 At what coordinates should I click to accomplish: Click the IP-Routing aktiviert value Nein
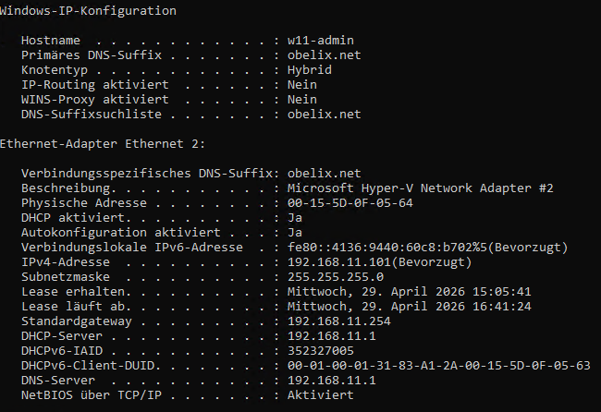coord(302,85)
